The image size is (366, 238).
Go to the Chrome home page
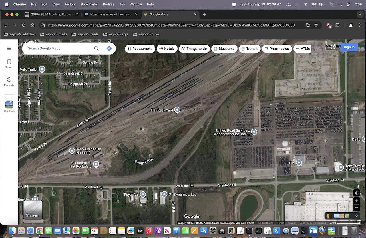click(x=33, y=25)
